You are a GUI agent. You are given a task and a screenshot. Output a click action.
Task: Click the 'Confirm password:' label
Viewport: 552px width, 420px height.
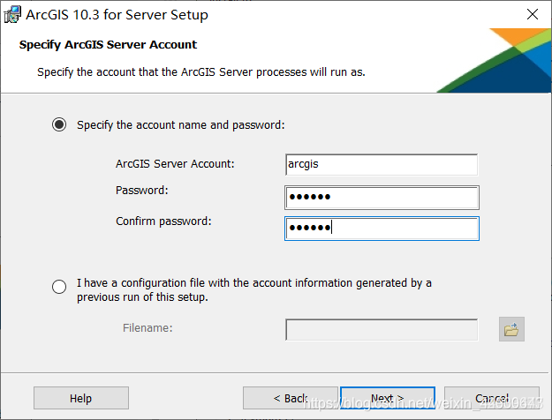163,221
